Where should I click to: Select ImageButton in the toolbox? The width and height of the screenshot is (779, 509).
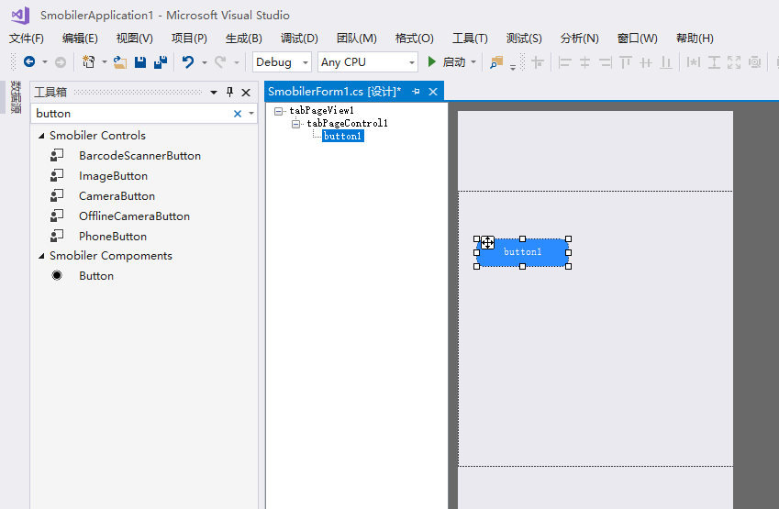113,176
